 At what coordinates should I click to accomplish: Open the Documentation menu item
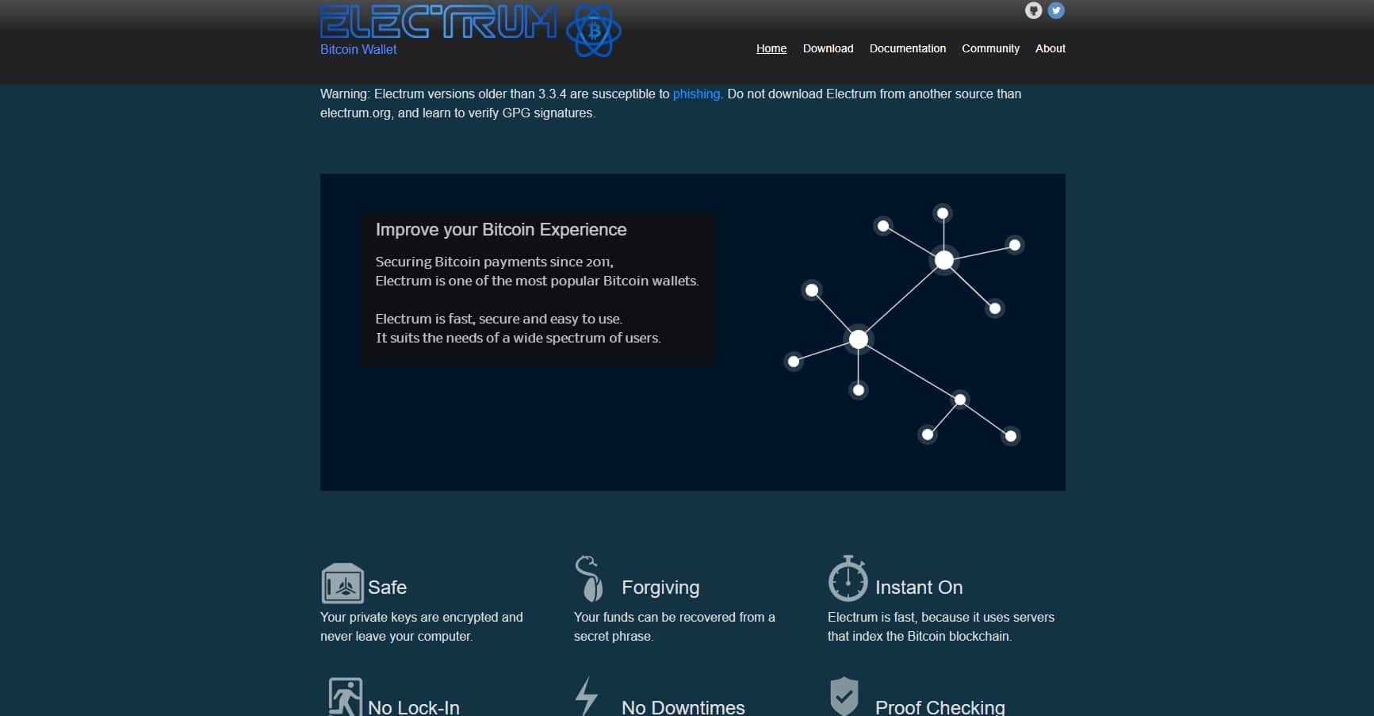click(908, 48)
